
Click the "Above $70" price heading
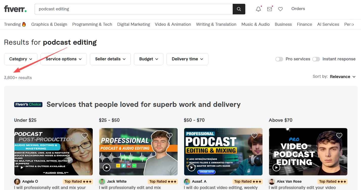(281, 120)
